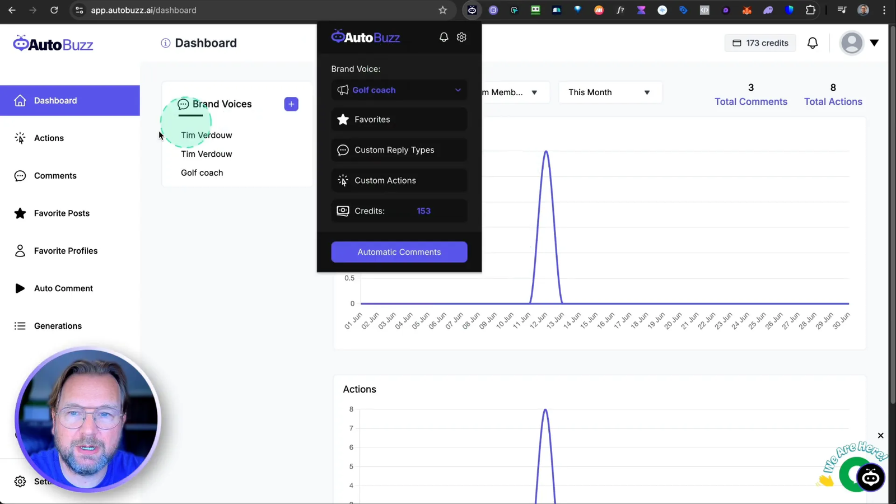896x504 pixels.
Task: Select Golf coach in Brand Voices list
Action: tap(202, 173)
